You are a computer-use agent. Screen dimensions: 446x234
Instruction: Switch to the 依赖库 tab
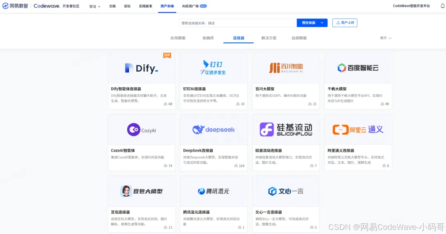pyautogui.click(x=208, y=38)
